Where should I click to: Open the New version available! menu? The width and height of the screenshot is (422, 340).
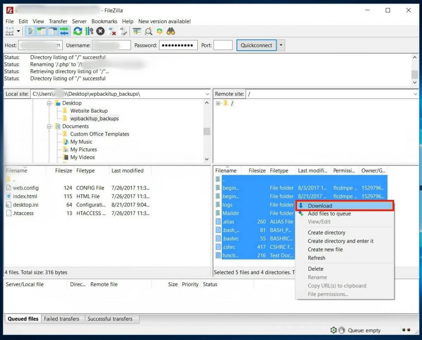point(164,21)
